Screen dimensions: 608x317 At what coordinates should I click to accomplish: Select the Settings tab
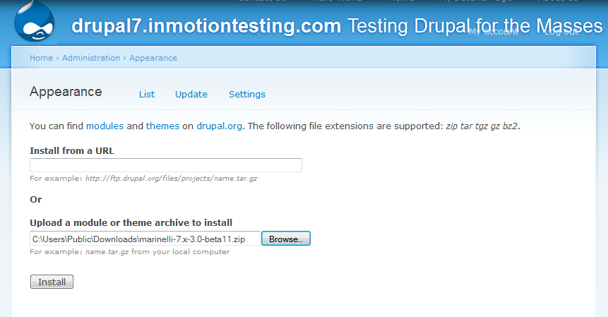click(x=247, y=94)
